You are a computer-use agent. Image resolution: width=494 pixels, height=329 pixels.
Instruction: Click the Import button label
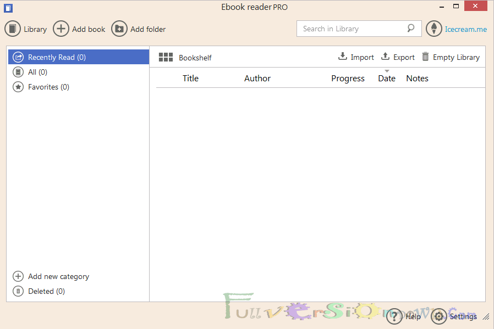pyautogui.click(x=363, y=57)
